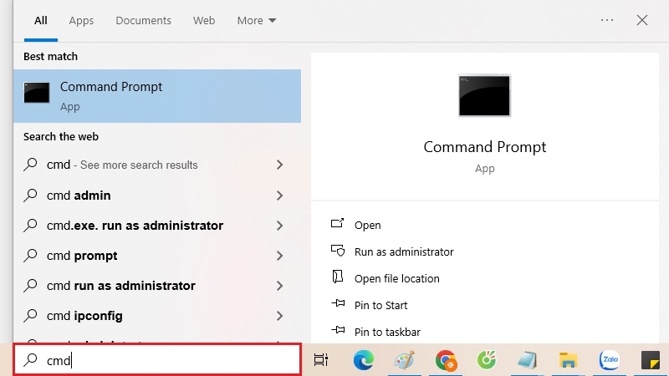Open File Explorer from taskbar
This screenshot has width=669, height=376.
click(x=569, y=360)
